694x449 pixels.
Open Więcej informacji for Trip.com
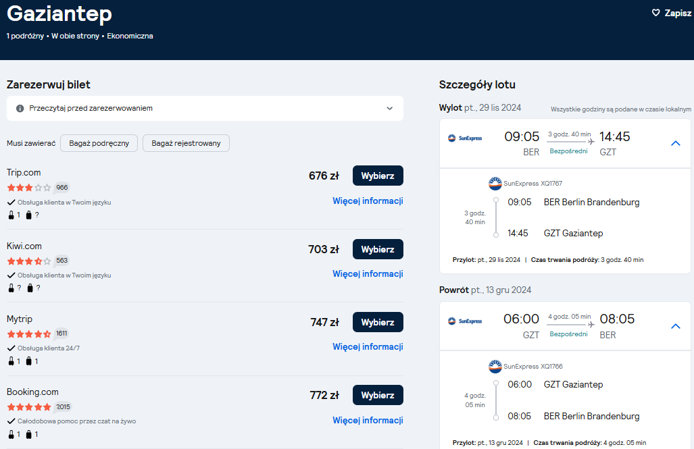point(368,201)
